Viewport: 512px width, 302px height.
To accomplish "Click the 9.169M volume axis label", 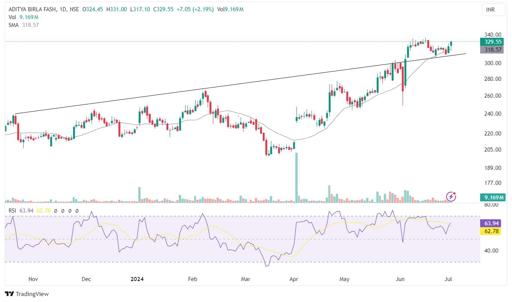I will (x=493, y=197).
